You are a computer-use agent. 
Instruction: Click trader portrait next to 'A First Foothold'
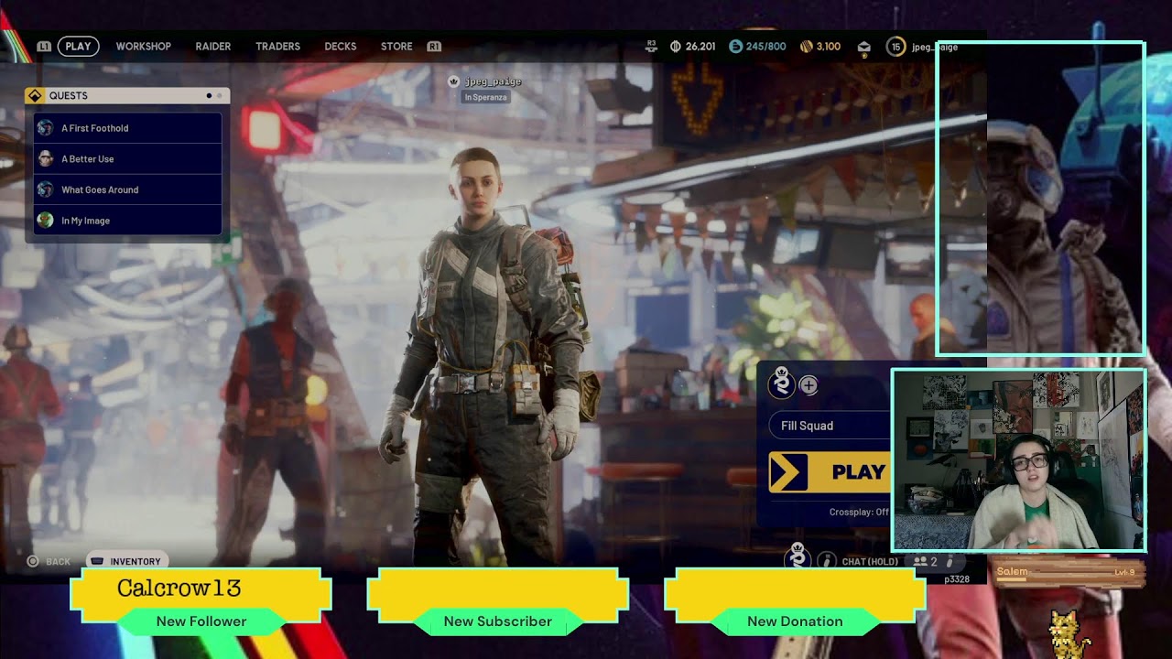pyautogui.click(x=45, y=128)
